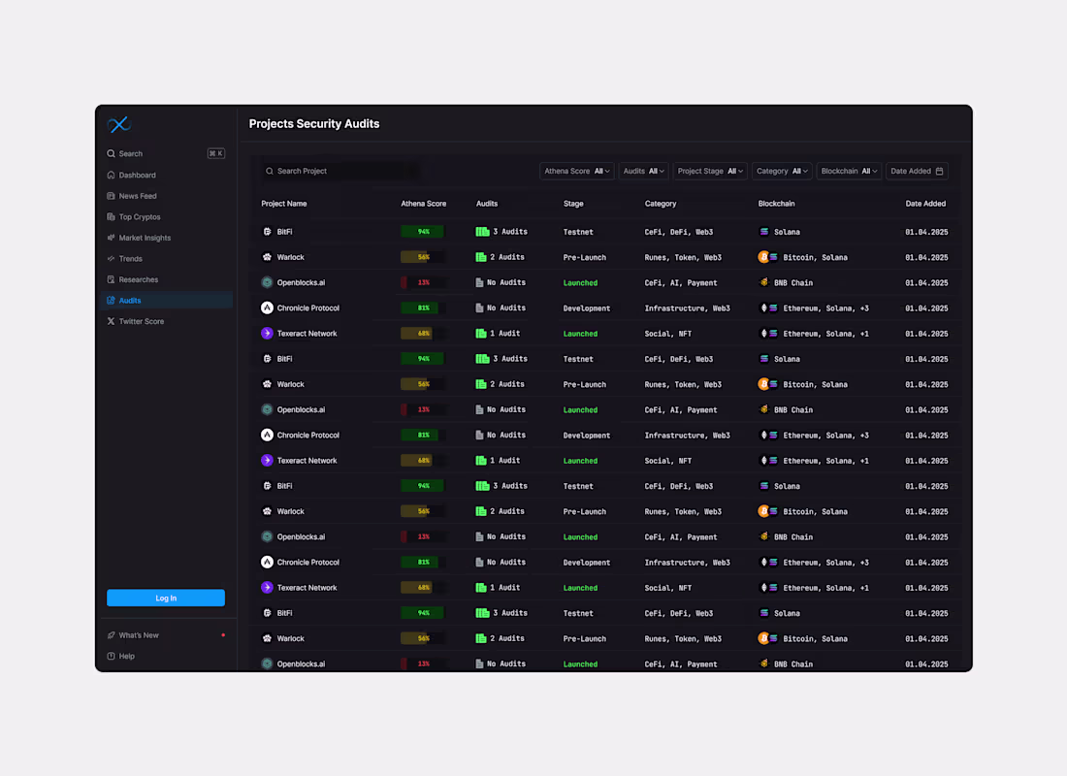Open the Project Stage filter dropdown
The image size is (1067, 776).
click(x=709, y=171)
